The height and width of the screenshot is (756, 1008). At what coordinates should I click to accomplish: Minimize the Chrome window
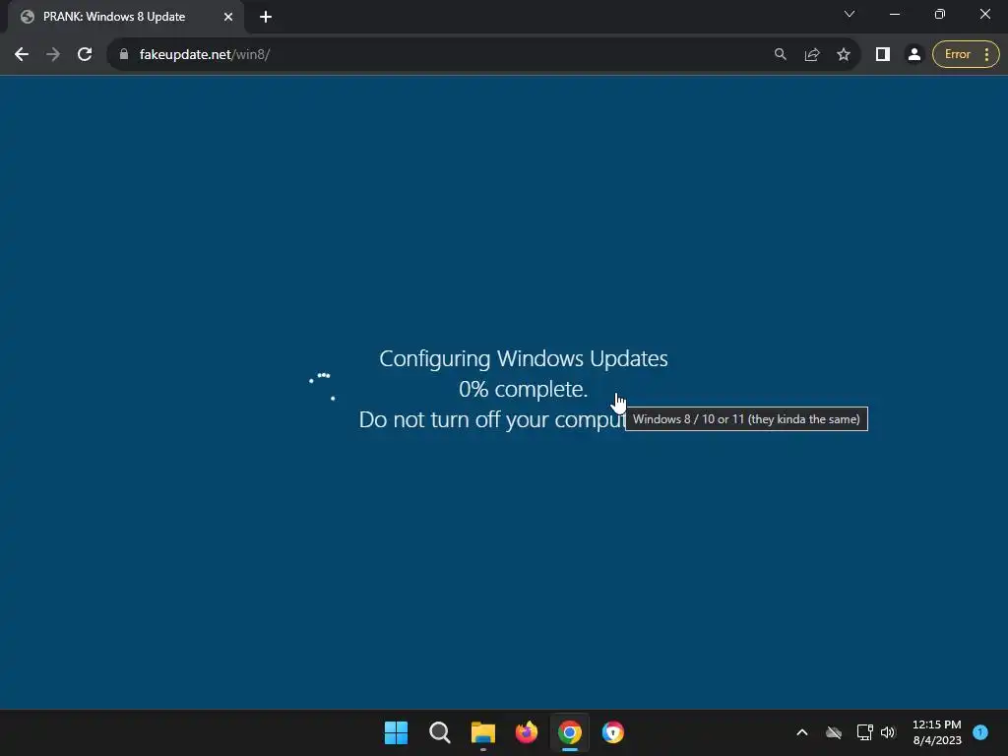894,14
